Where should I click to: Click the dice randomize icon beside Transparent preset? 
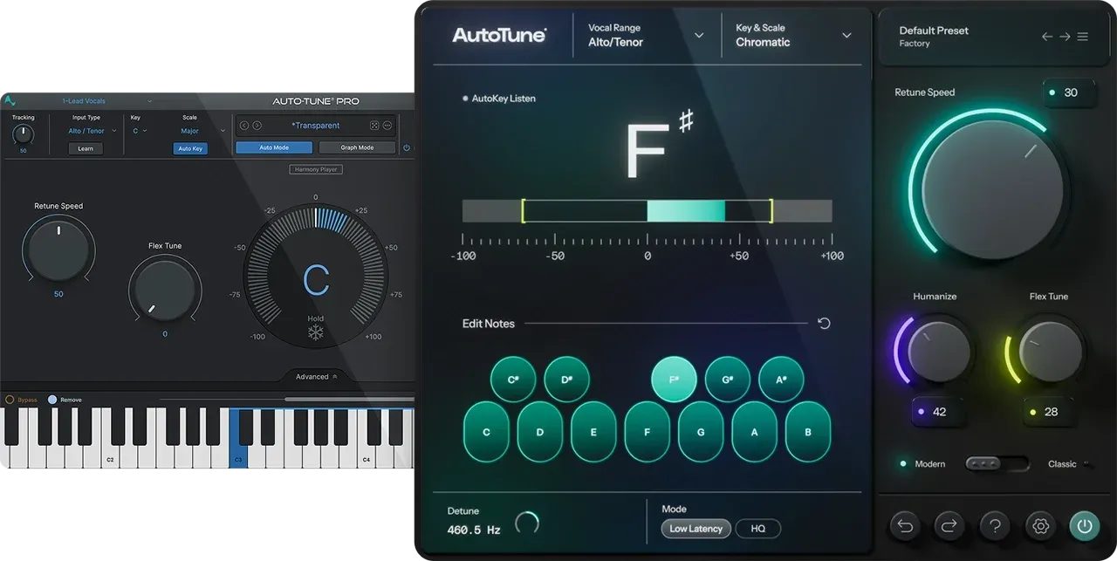(x=374, y=126)
